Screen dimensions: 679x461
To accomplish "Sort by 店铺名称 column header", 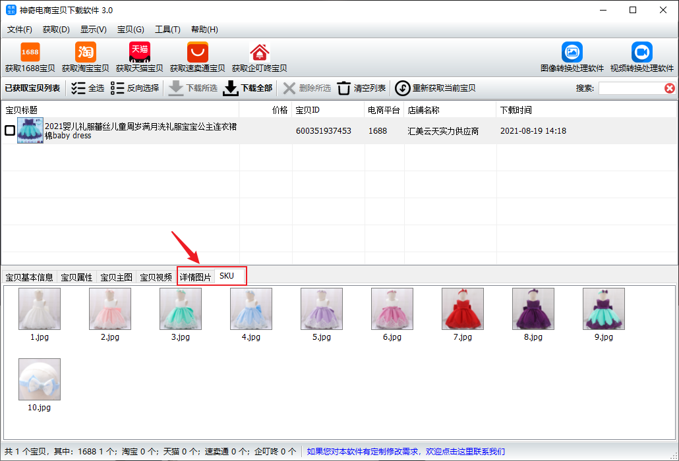I will (x=450, y=110).
